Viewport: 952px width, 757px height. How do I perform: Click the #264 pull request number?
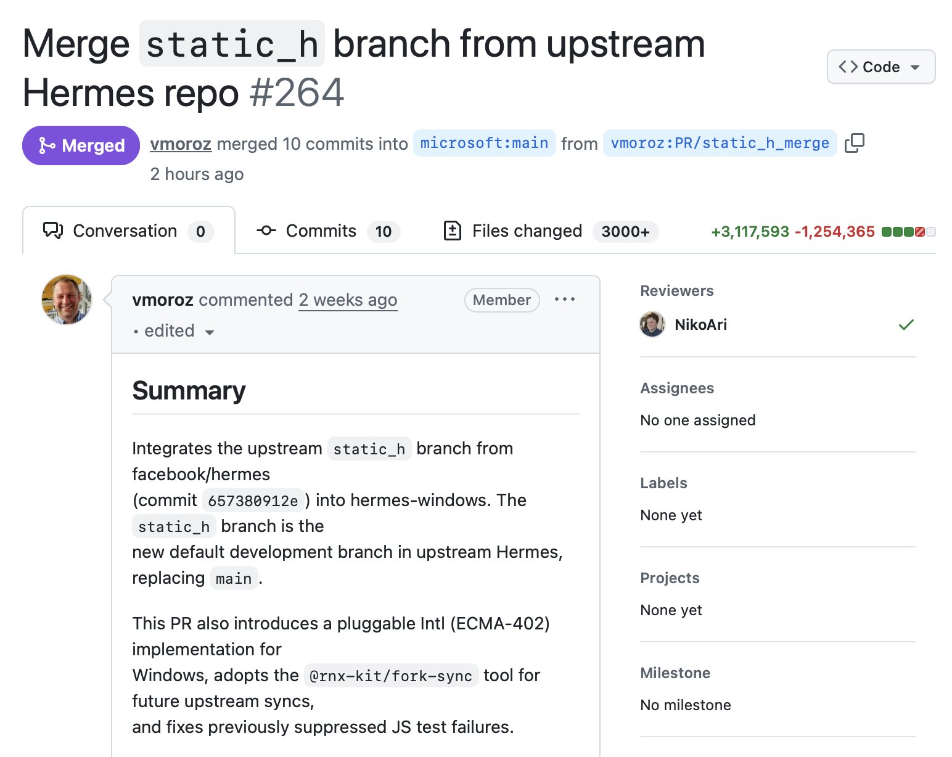(x=297, y=93)
